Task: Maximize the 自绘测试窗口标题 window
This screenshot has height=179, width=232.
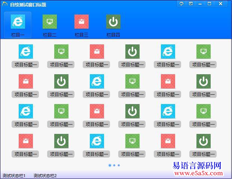Action: coord(210,4)
